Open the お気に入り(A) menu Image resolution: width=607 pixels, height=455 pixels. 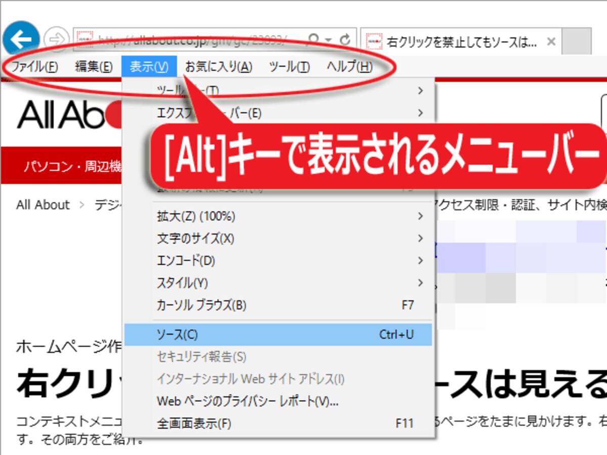point(219,67)
